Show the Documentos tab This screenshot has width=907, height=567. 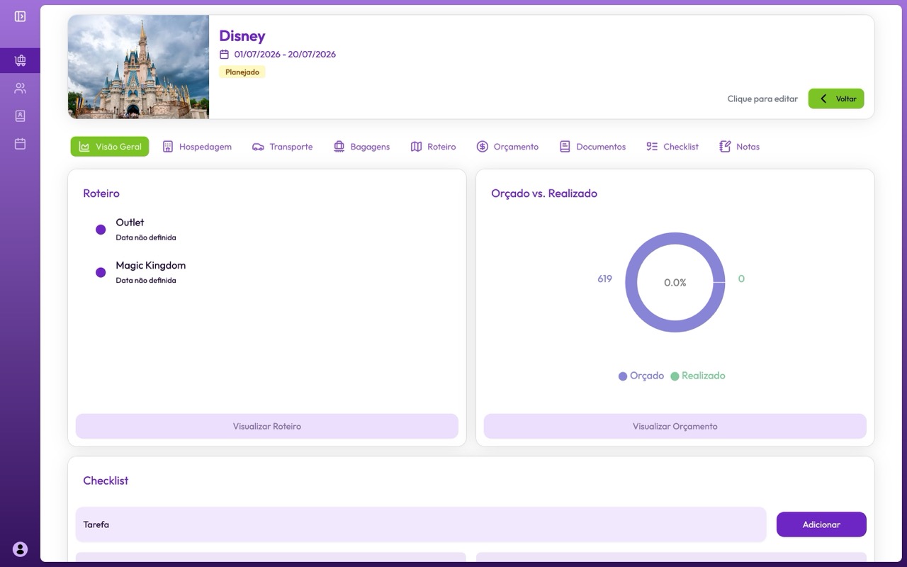pyautogui.click(x=592, y=147)
